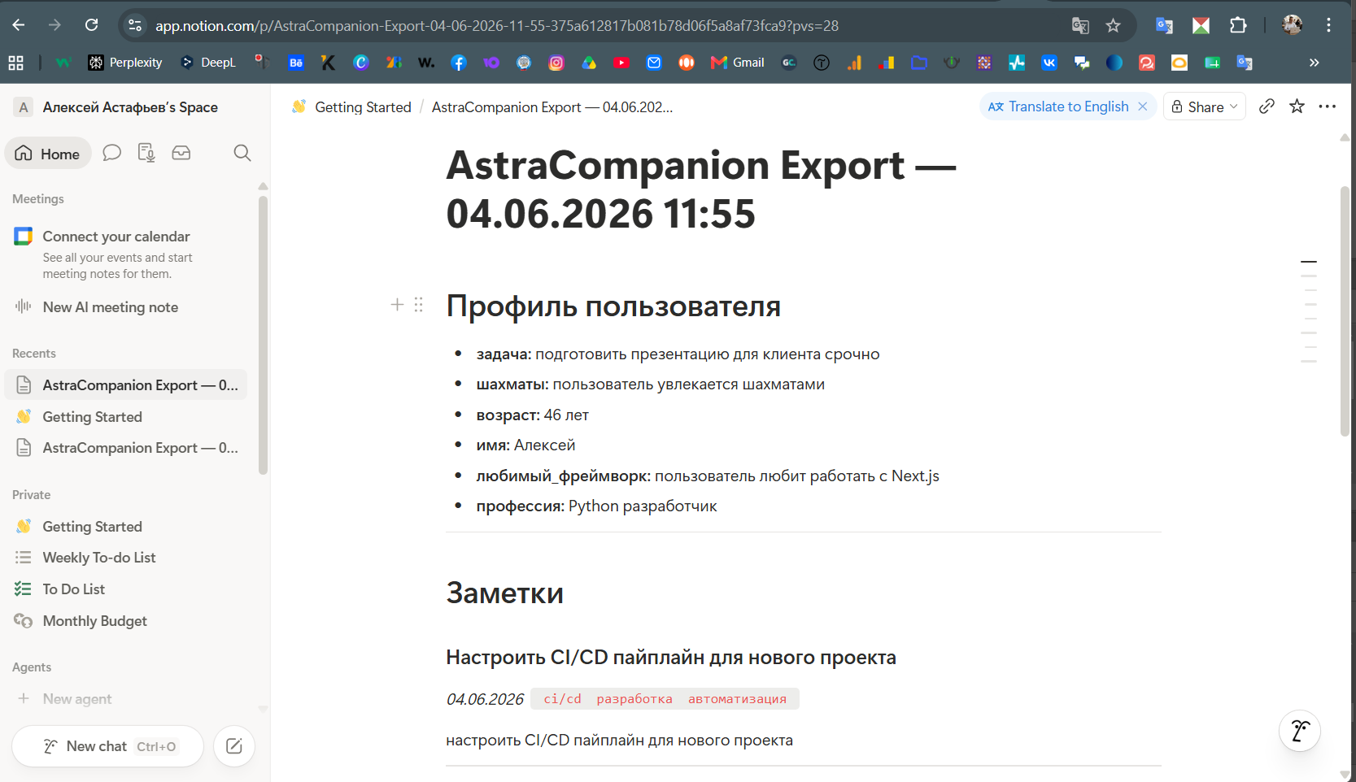Open the Алексей Астафьев's Space workspace switcher
Viewport: 1356px width, 782px height.
[116, 107]
